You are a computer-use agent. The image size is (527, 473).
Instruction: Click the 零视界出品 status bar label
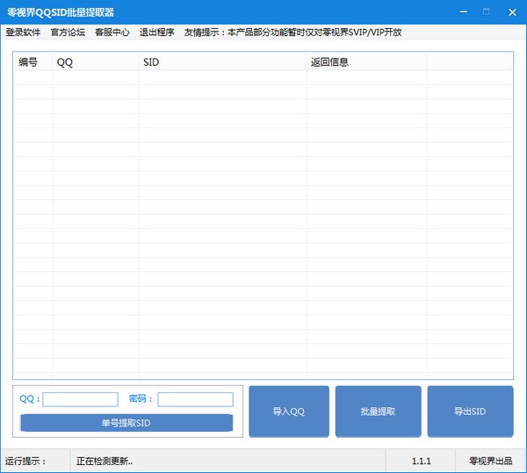[491, 462]
